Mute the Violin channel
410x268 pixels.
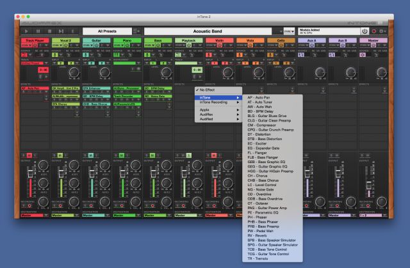(213, 155)
